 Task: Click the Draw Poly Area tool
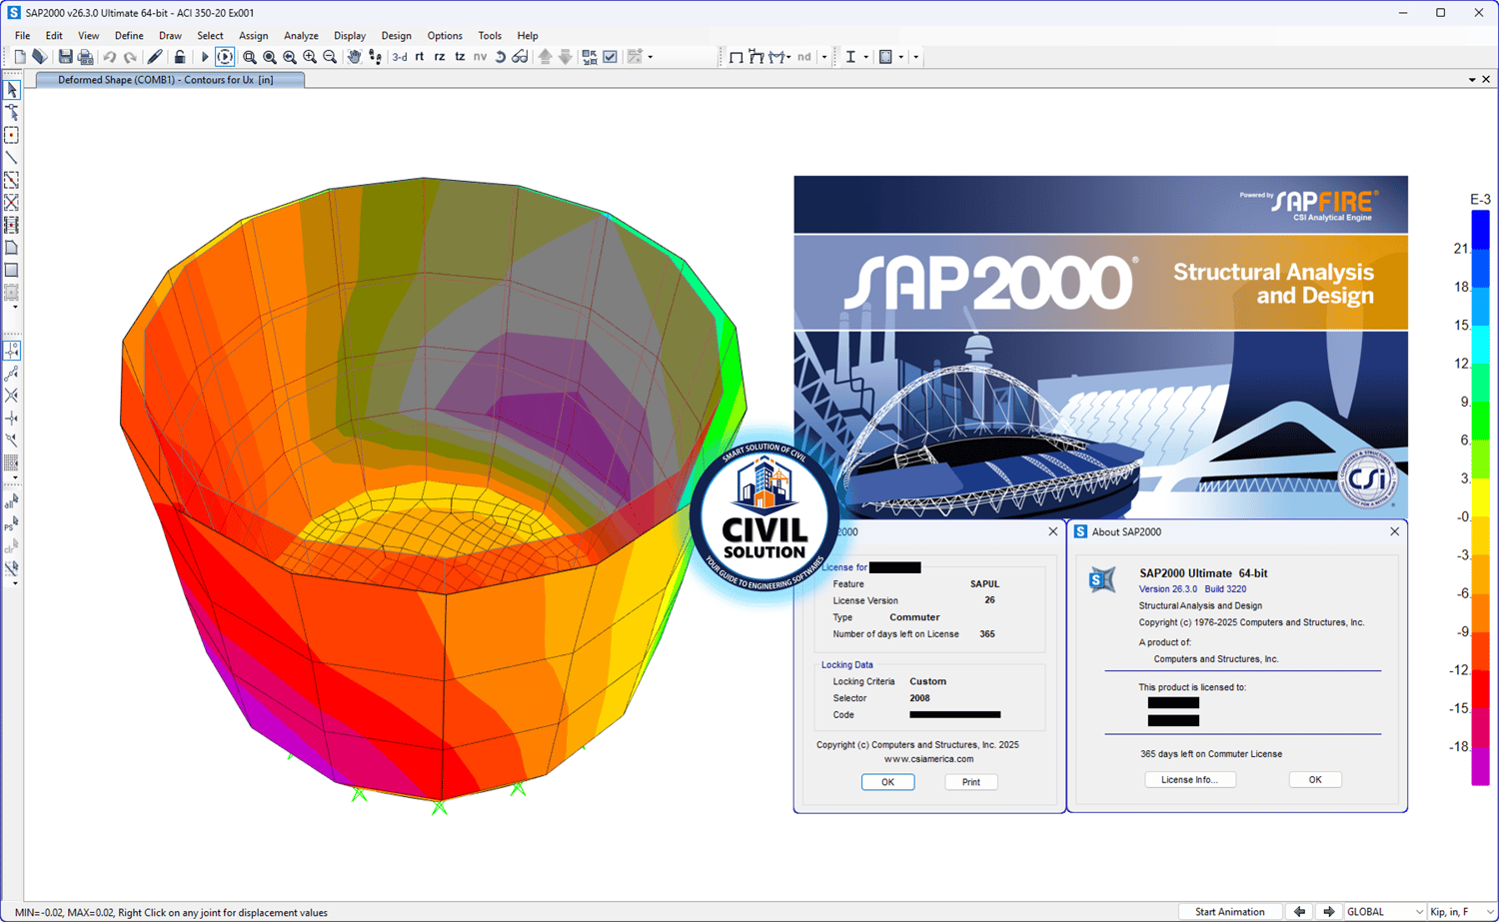tap(12, 248)
